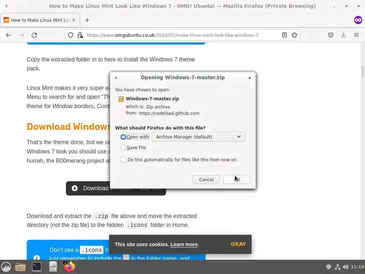Open the file cabinet taskbar icon

pos(53,267)
